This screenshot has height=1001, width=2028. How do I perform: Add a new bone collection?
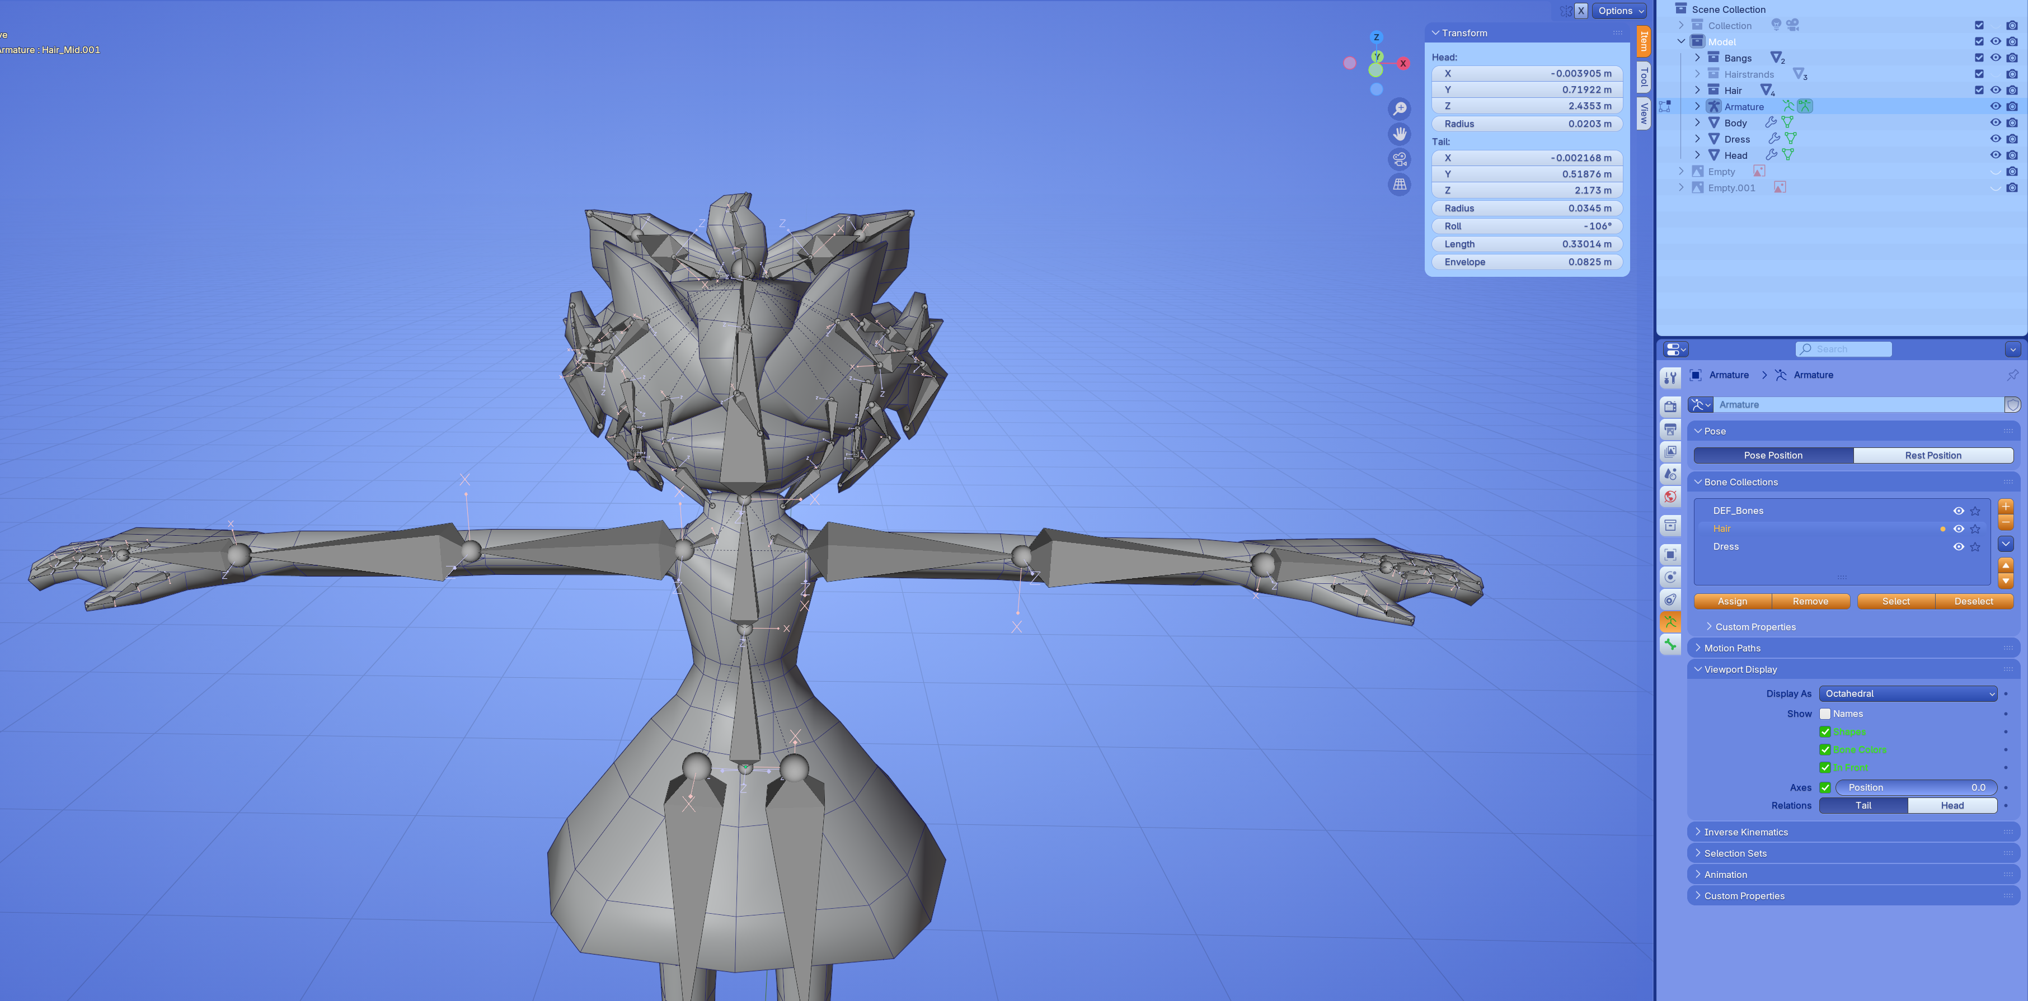coord(2005,506)
